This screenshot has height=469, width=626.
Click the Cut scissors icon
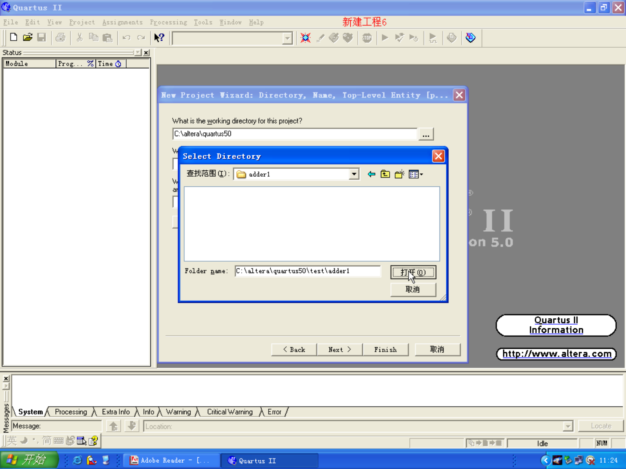tap(79, 37)
